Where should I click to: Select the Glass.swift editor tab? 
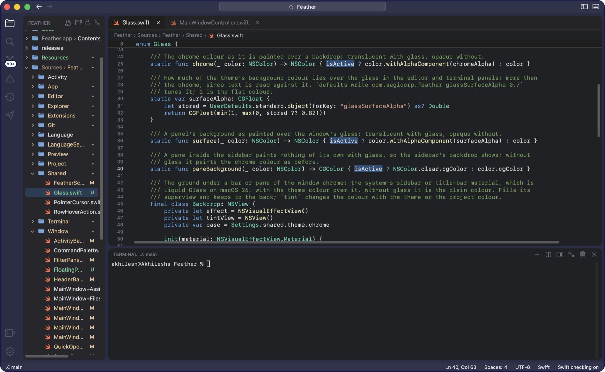135,23
